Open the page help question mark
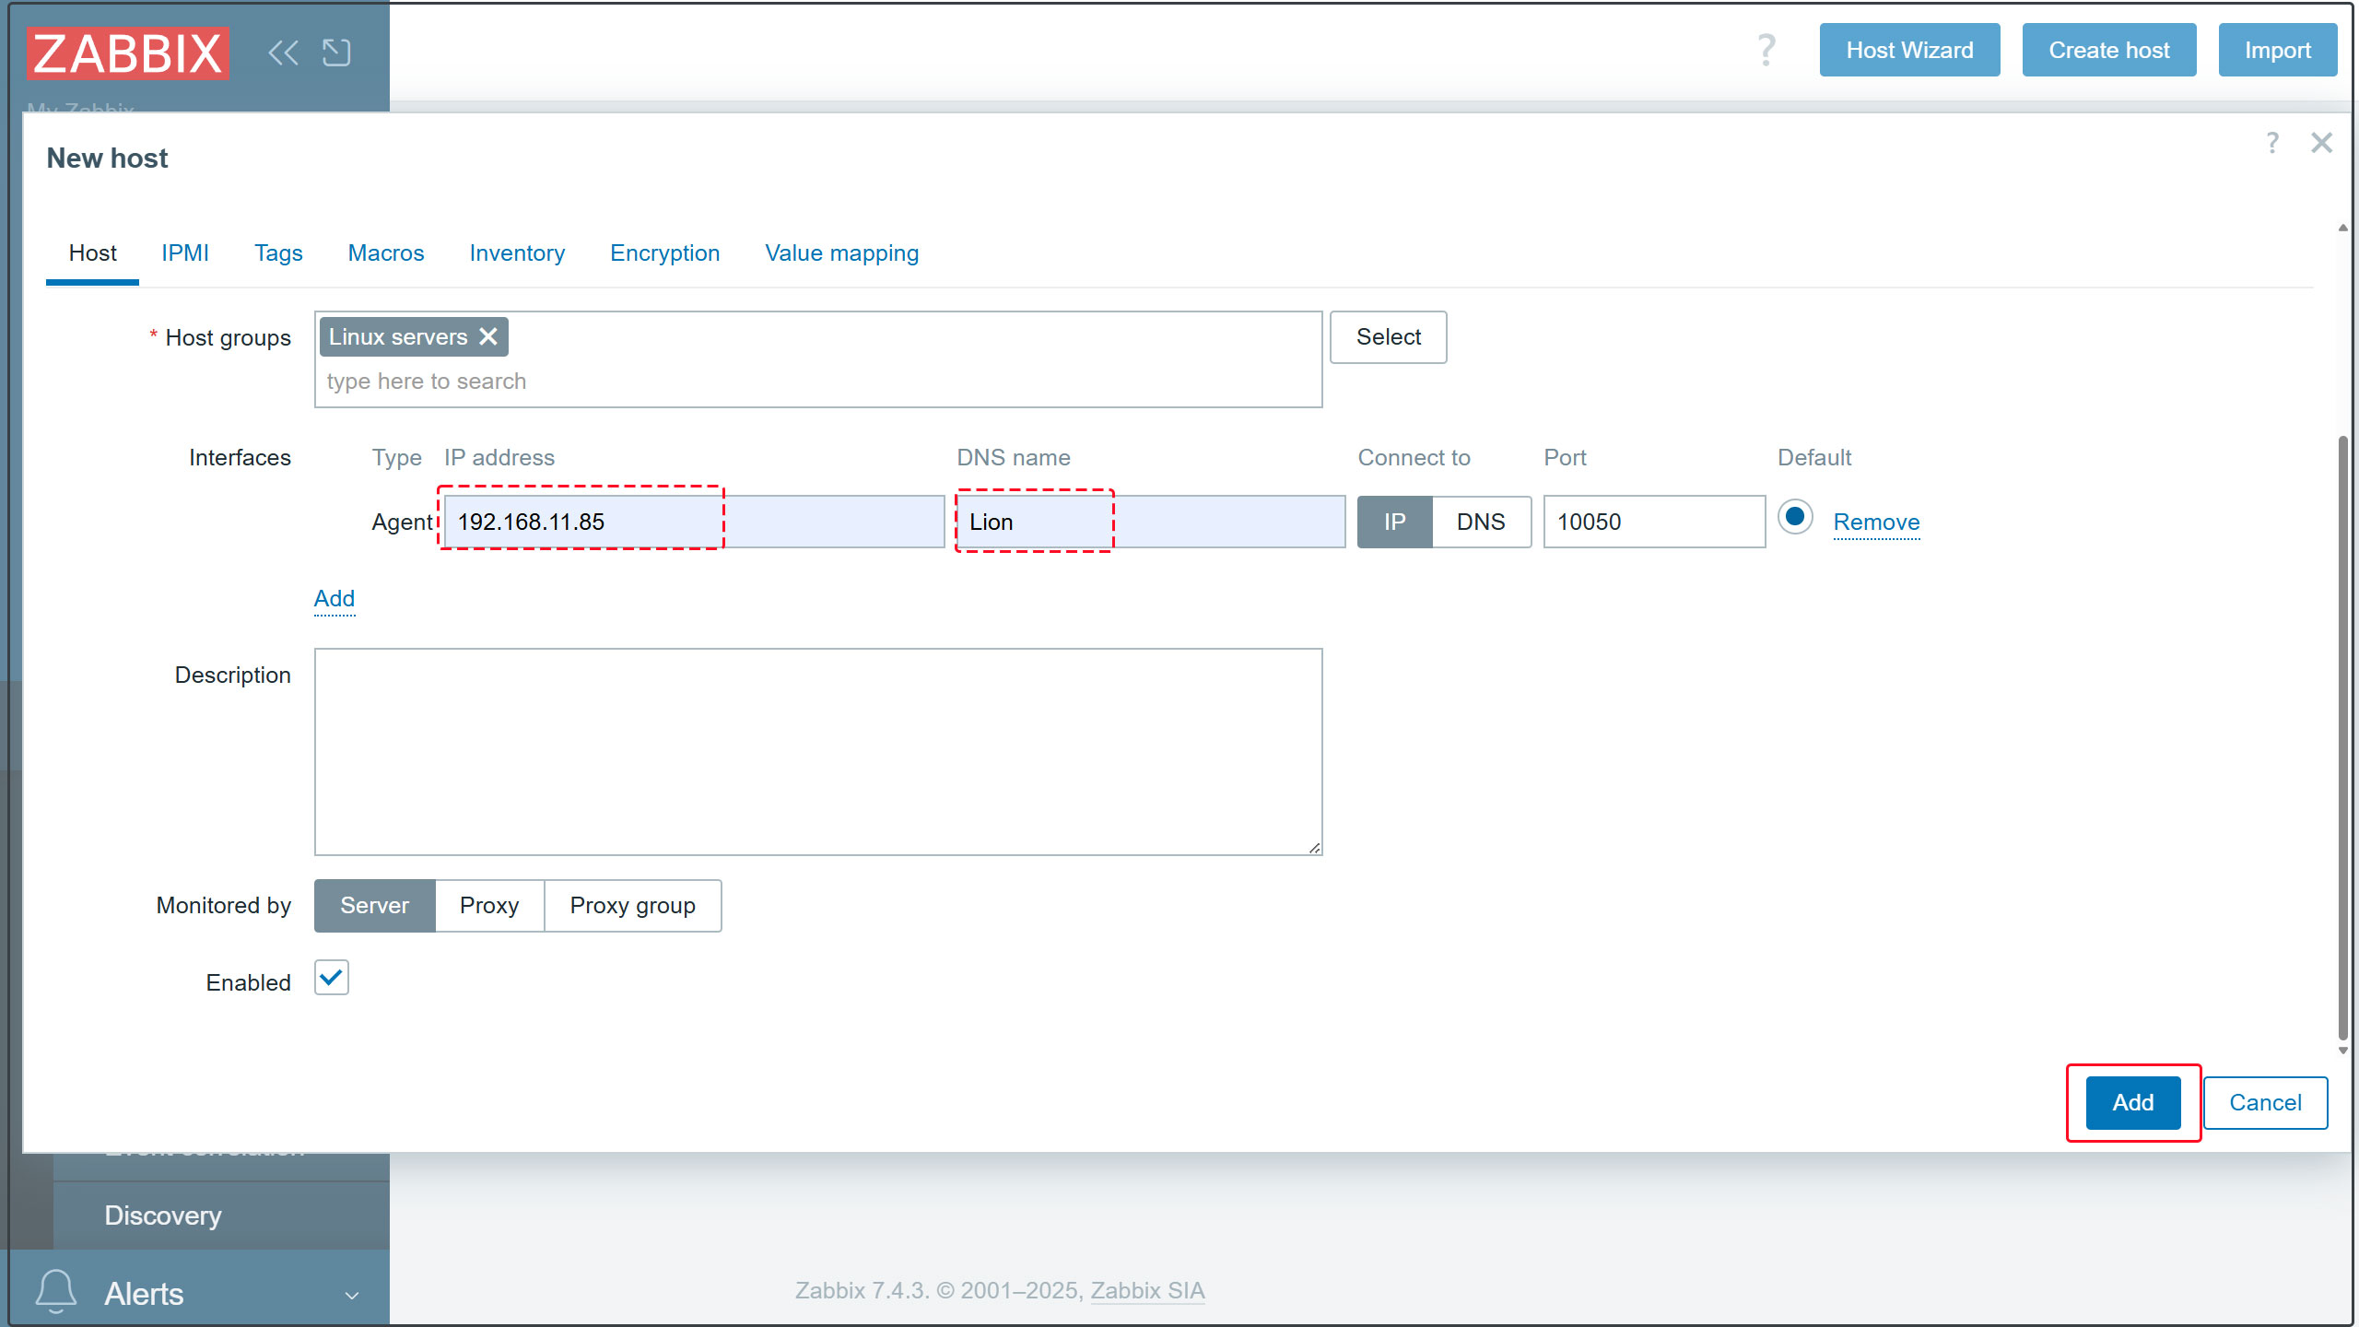Screen dimensions: 2359x1327 [x=1765, y=50]
